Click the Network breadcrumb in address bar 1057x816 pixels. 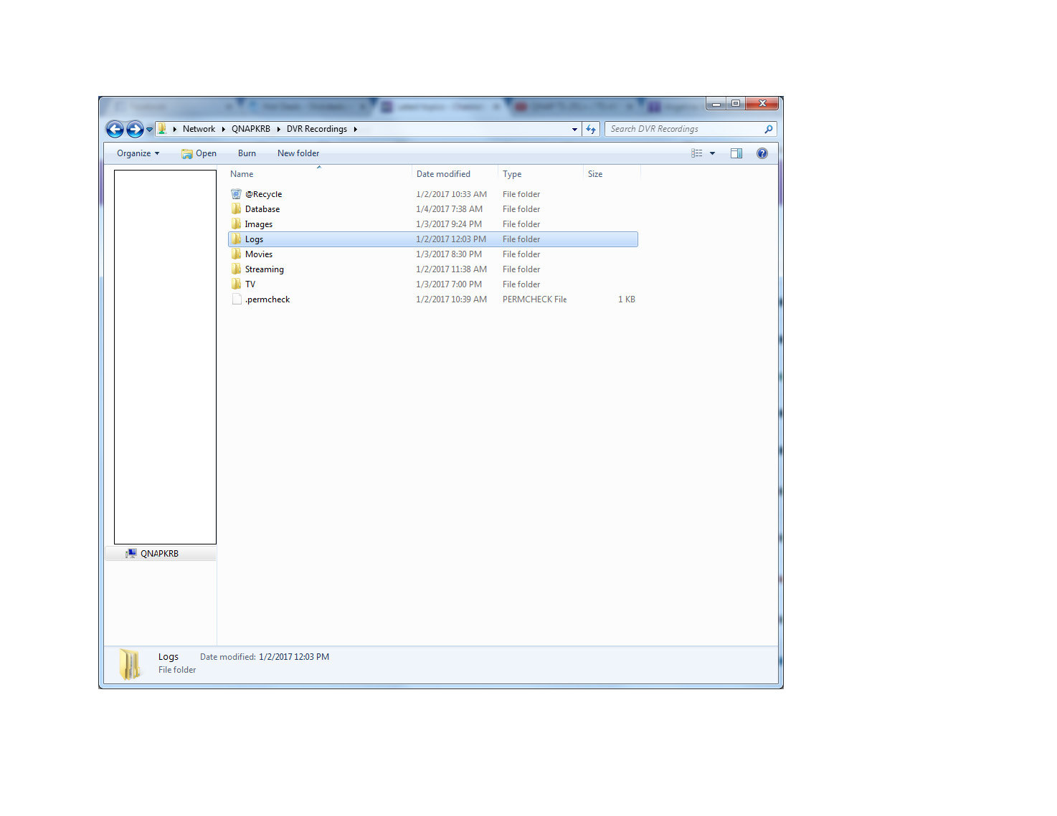coord(199,129)
